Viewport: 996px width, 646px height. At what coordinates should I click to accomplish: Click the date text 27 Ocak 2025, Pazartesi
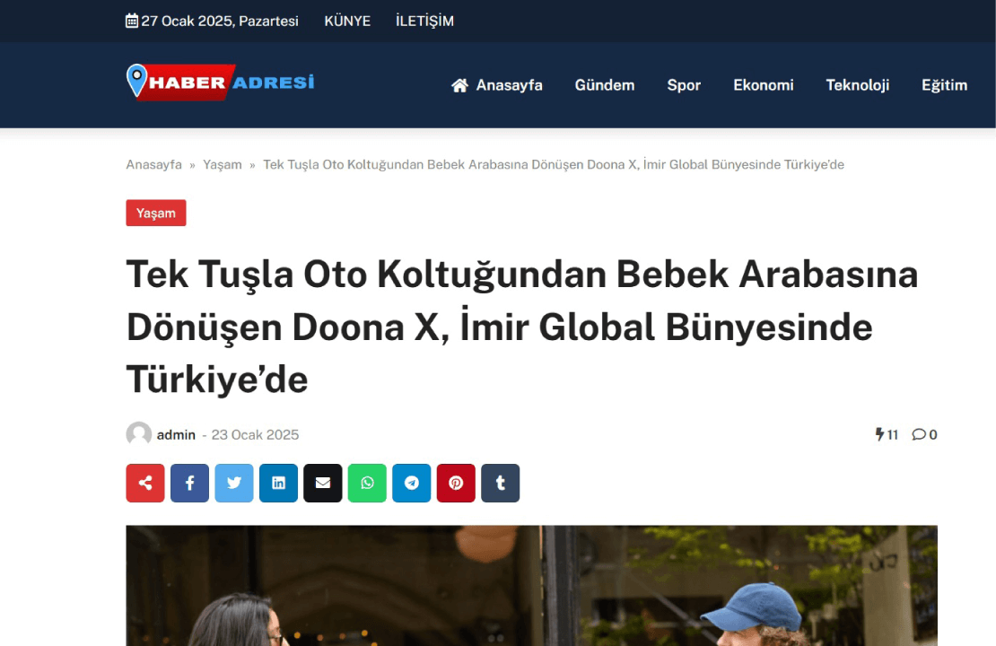220,21
